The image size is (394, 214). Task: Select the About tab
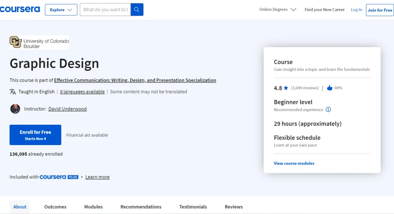pyautogui.click(x=20, y=207)
